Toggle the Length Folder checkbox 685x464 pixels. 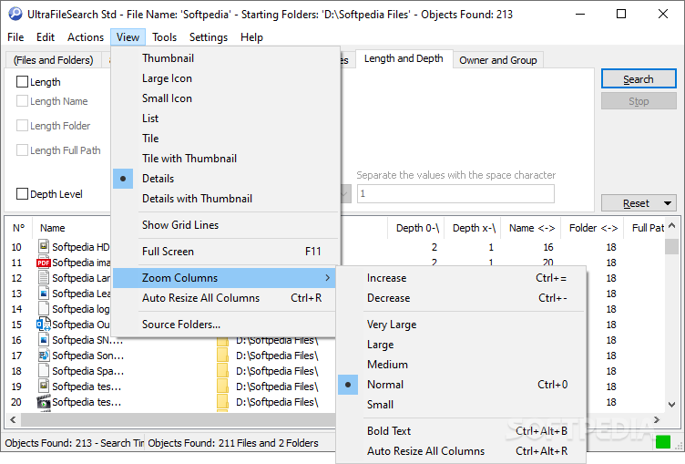[x=22, y=126]
